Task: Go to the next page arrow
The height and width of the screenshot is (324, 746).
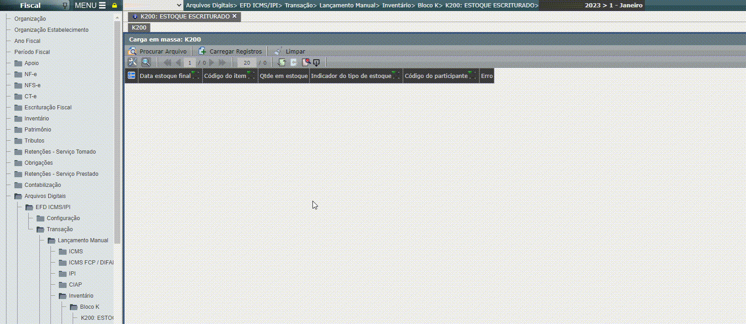Action: coord(212,62)
